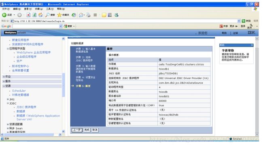Click the 帮助 link in console banner
This screenshot has width=263, height=146.
click(x=224, y=33)
